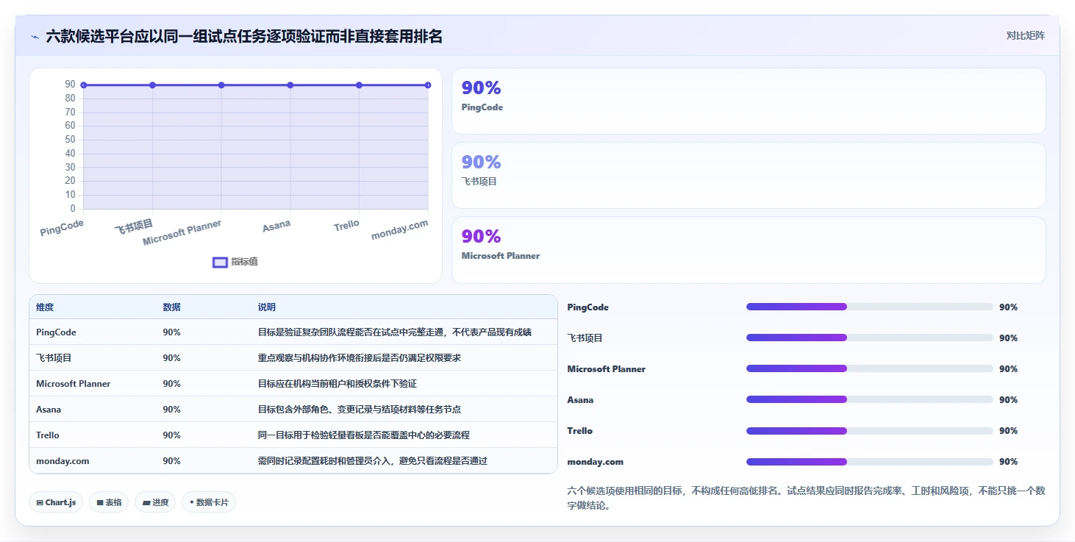The image size is (1075, 542).
Task: Click the lightning icon beside the title
Action: 35,37
